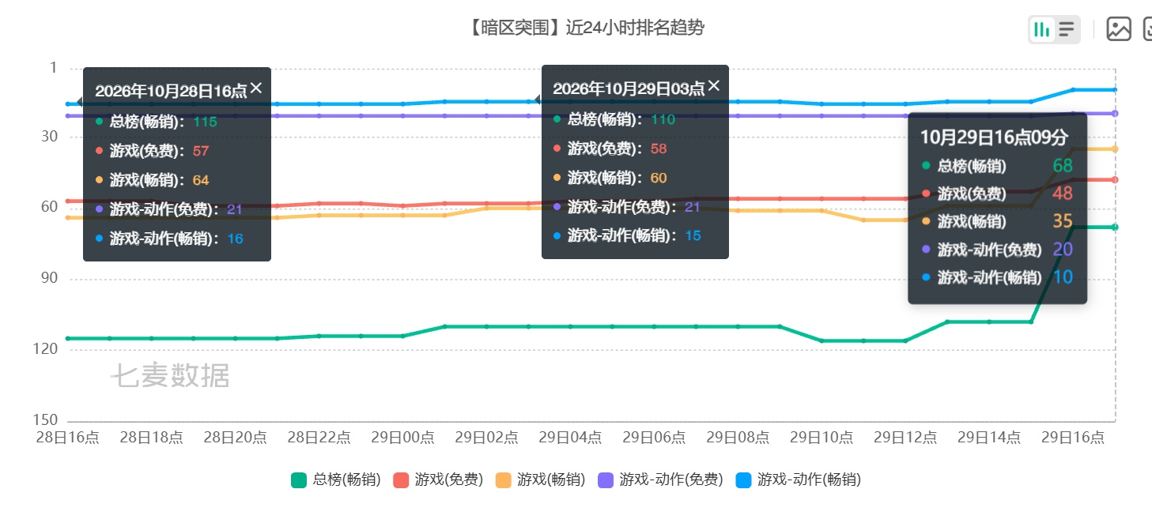The width and height of the screenshot is (1152, 519).
Task: Select the 总榜(畅销) value 110 in the tooltip
Action: point(663,120)
